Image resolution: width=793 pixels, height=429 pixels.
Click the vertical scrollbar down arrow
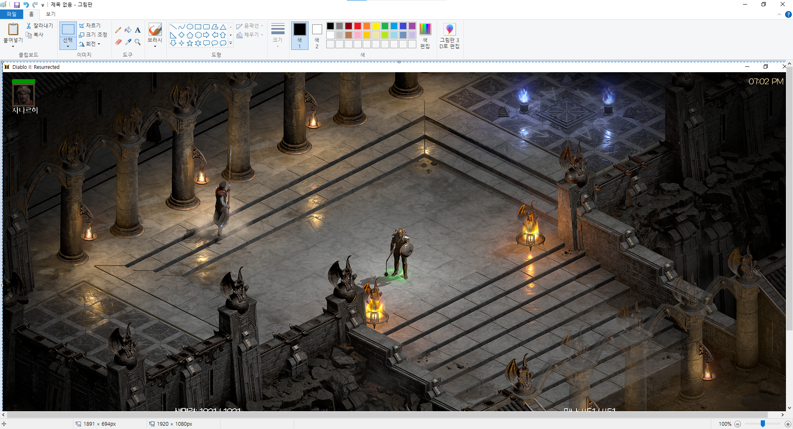pos(789,408)
